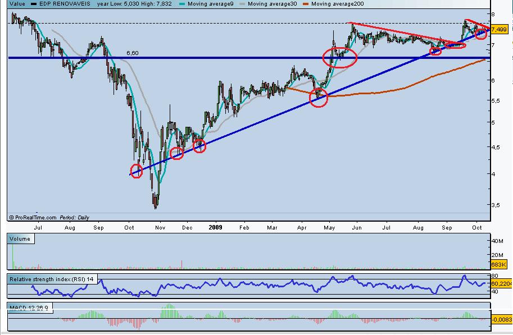This screenshot has width=513, height=335.
Task: Click the -0,0083 MACD value tag
Action: coord(501,319)
